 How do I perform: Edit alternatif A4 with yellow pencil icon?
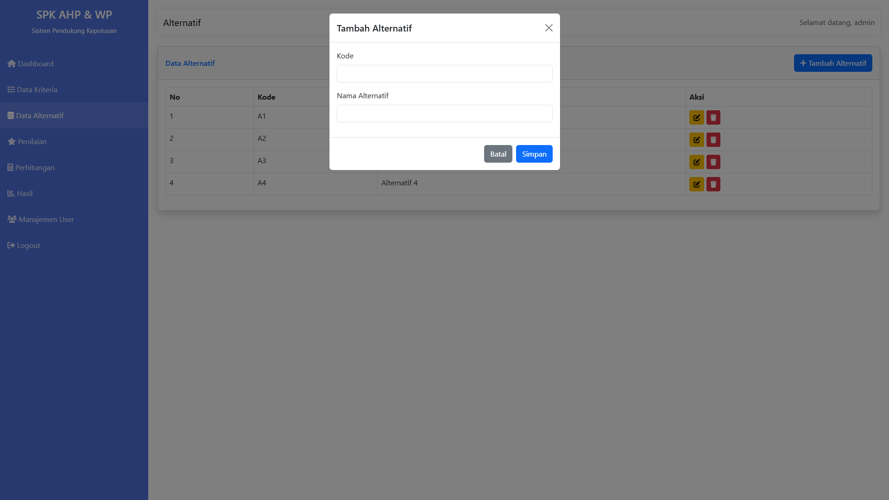click(x=696, y=184)
